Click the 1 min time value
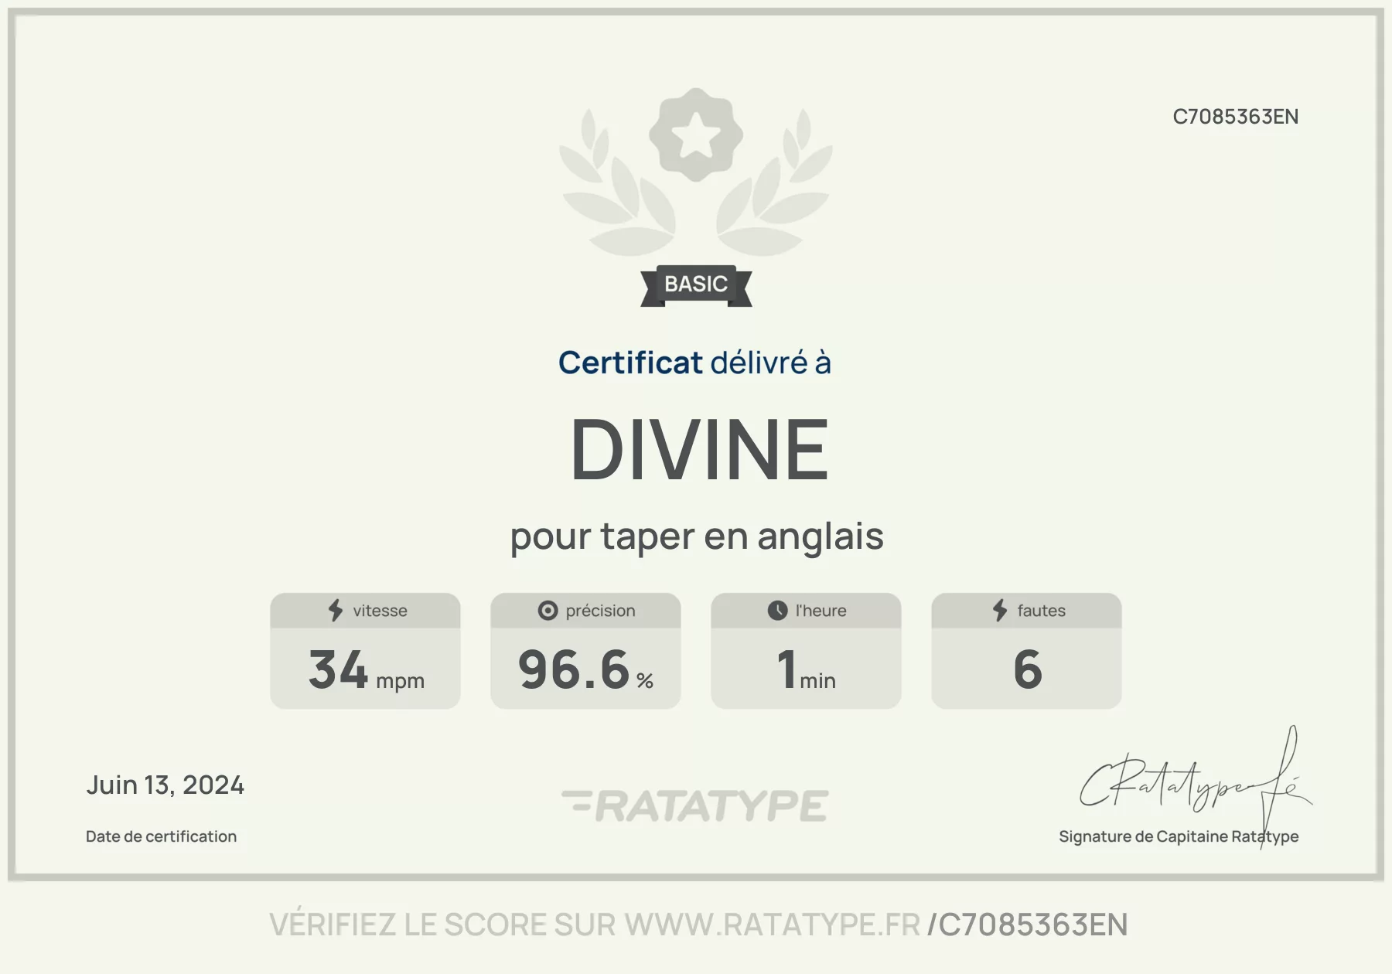Image resolution: width=1392 pixels, height=974 pixels. click(806, 669)
